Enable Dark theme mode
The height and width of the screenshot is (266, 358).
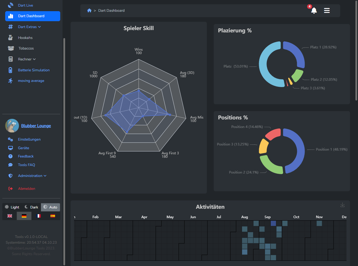click(31, 207)
